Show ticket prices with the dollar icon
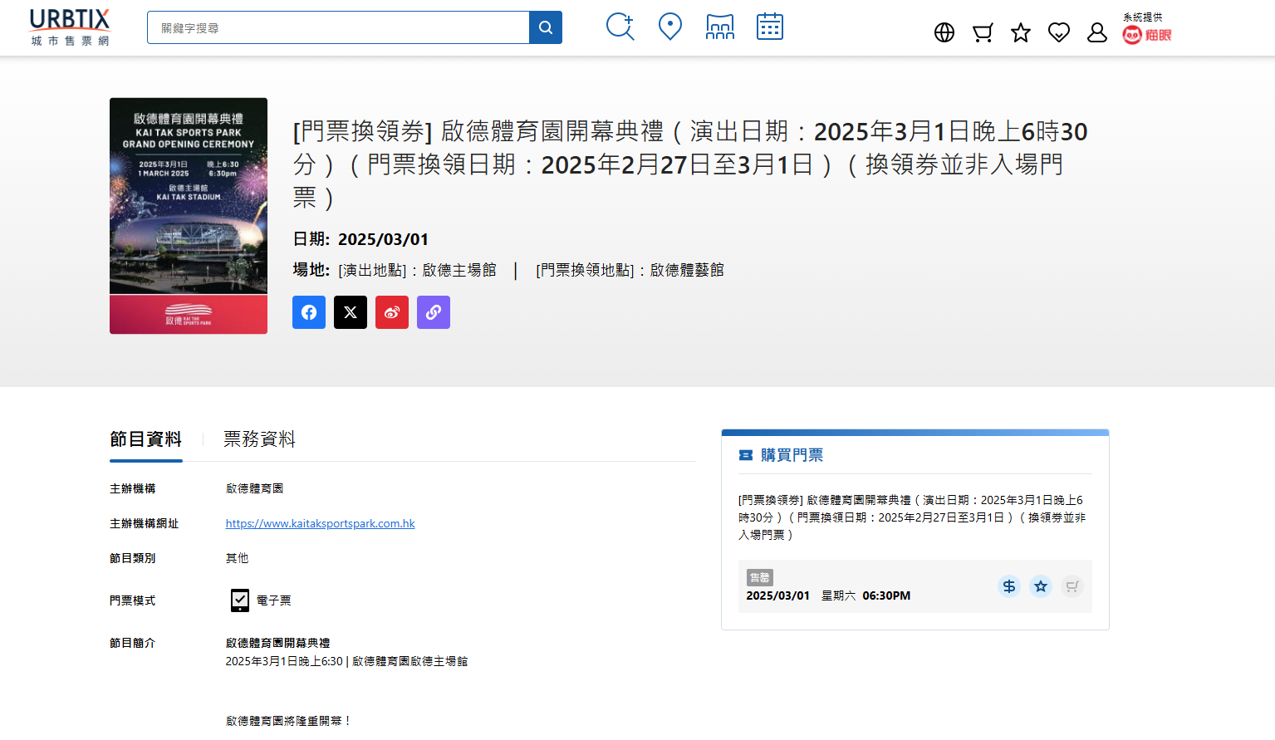The width and height of the screenshot is (1275, 740). 1008,586
